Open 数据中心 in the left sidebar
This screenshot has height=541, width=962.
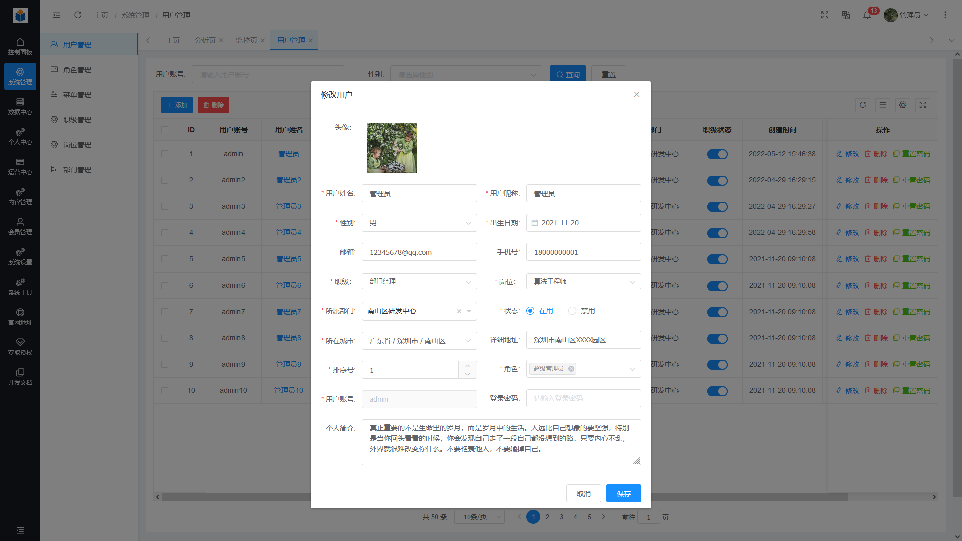click(x=20, y=106)
